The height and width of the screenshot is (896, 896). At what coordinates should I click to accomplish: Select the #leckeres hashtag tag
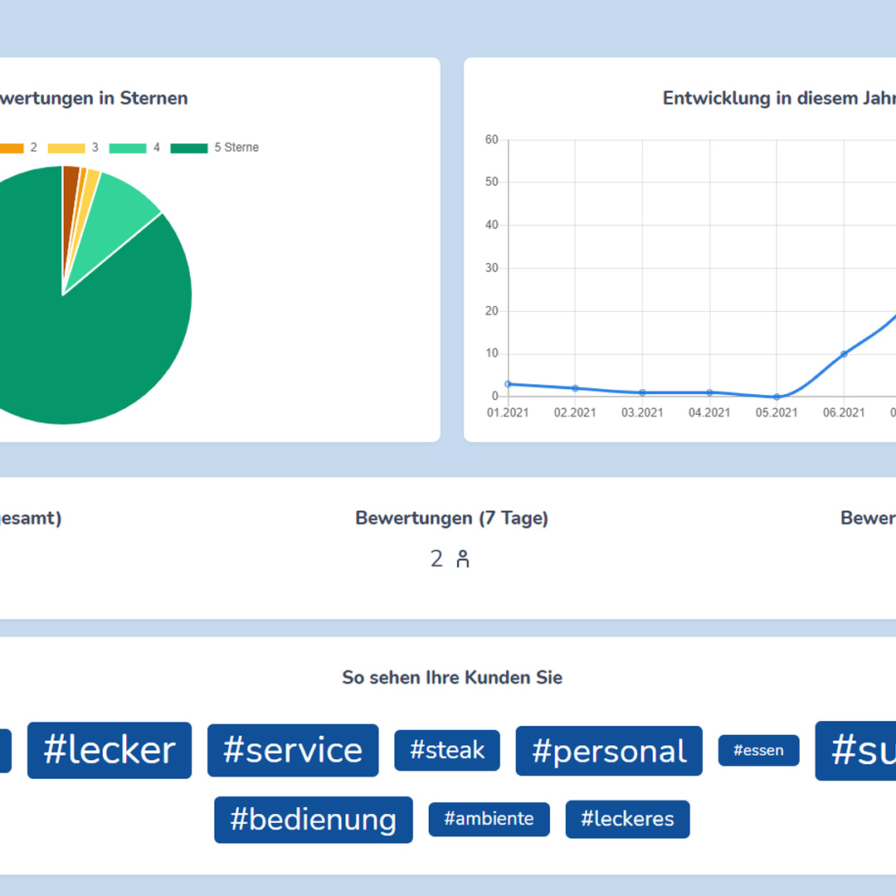point(627,819)
